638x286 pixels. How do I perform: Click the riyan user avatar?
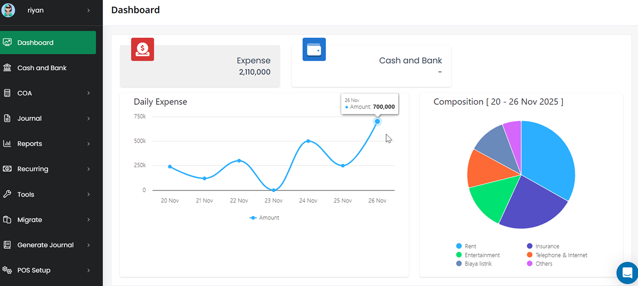coord(8,10)
